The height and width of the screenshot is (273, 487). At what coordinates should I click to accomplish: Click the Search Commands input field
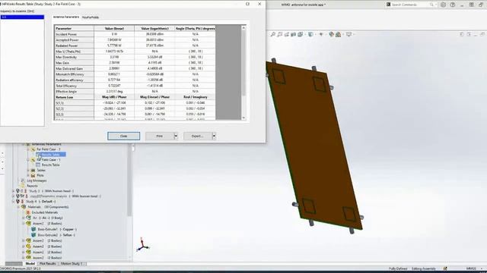(x=409, y=5)
